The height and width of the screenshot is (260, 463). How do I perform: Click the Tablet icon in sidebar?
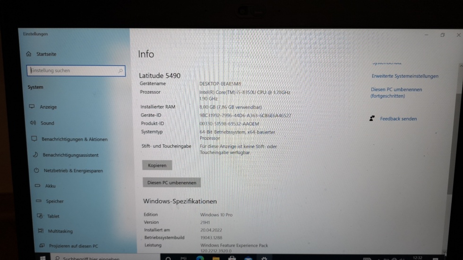pyautogui.click(x=40, y=216)
